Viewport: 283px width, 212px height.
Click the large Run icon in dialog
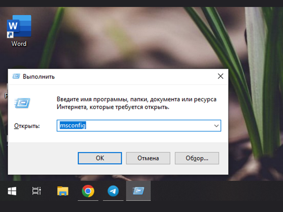coord(22,103)
